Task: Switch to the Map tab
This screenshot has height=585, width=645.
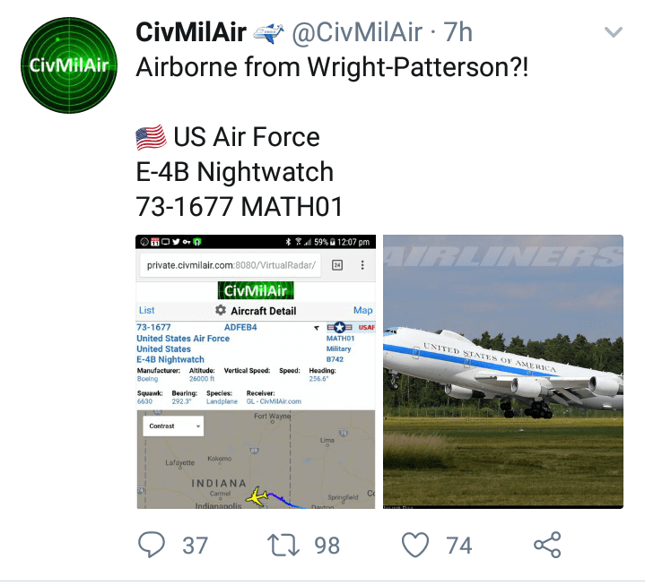Action: click(x=362, y=310)
